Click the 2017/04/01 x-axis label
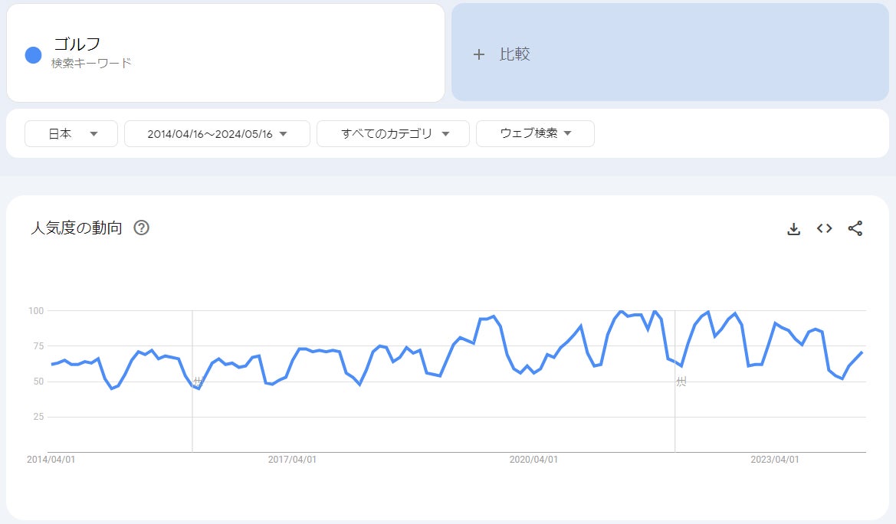Viewport: 896px width, 524px height. (292, 460)
